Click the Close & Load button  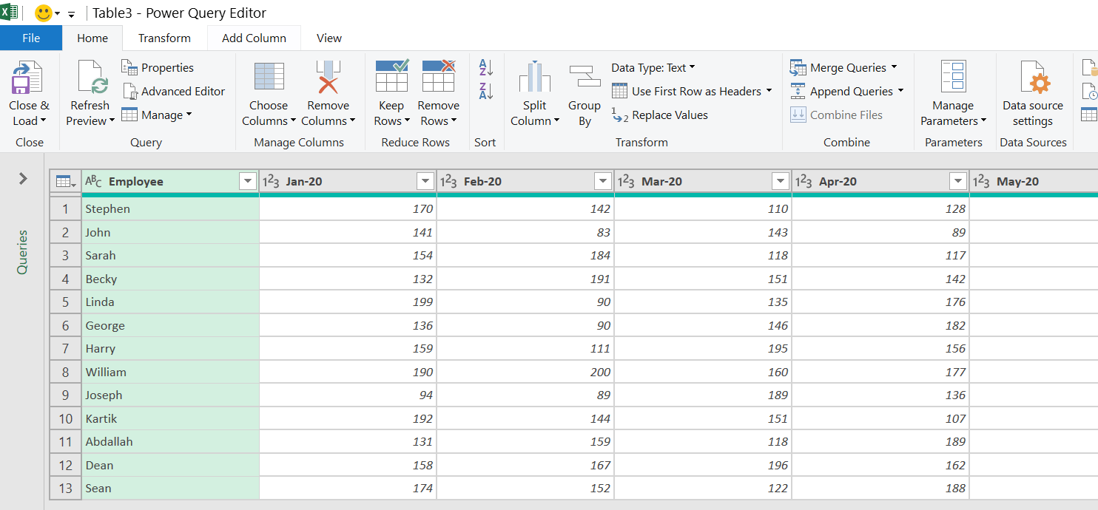(29, 92)
